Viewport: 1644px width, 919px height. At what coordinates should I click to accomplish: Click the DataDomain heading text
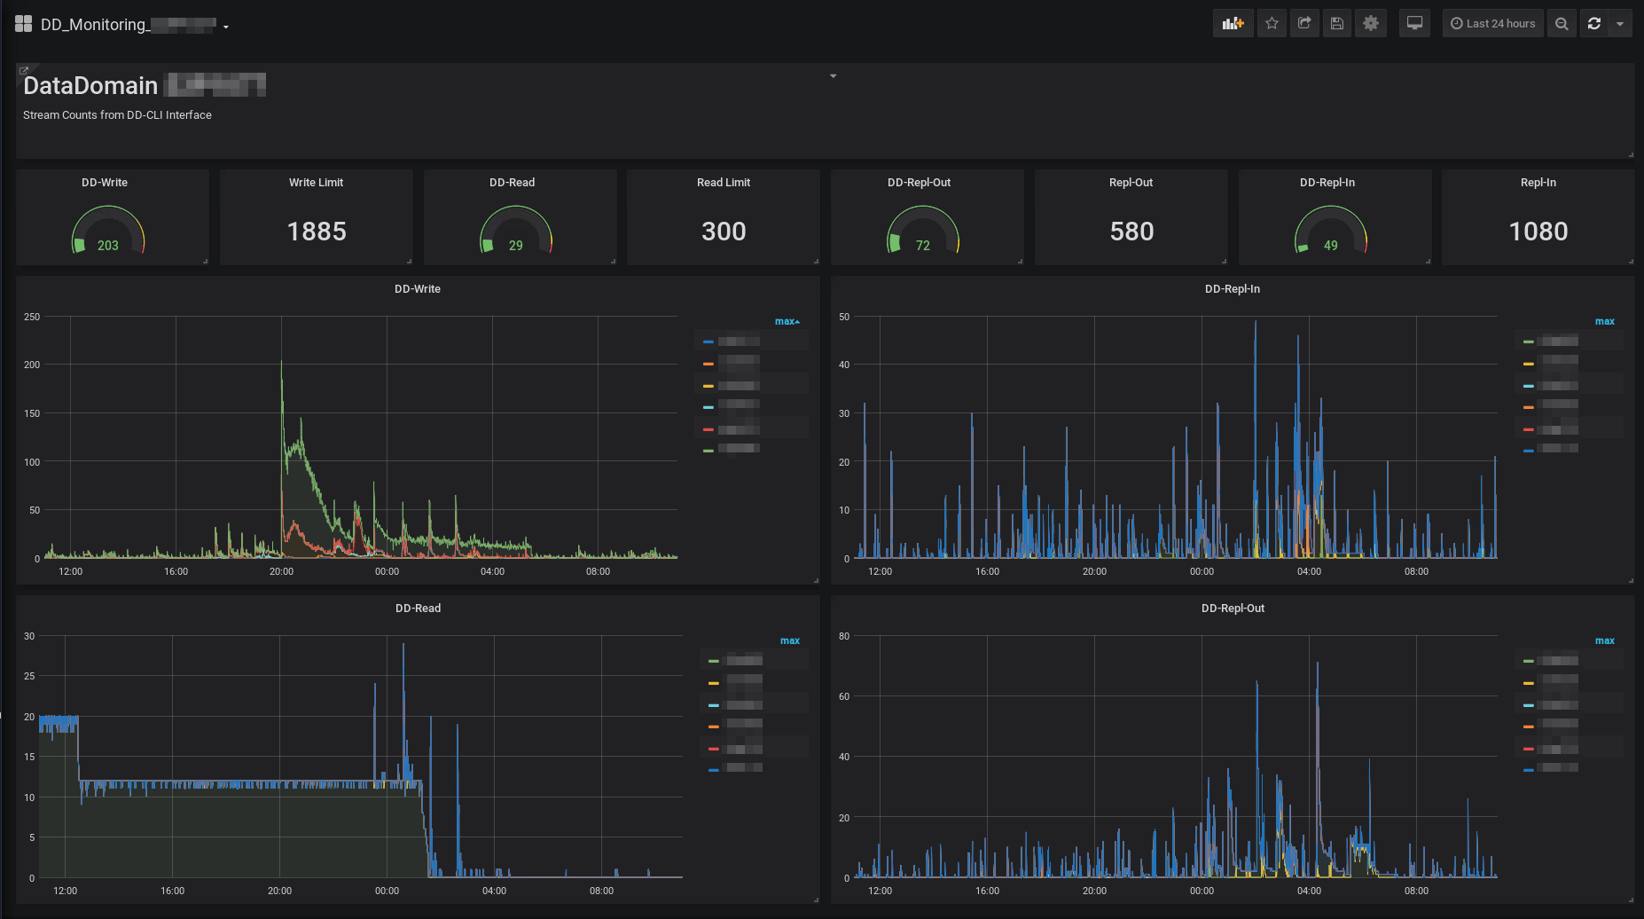(x=90, y=86)
